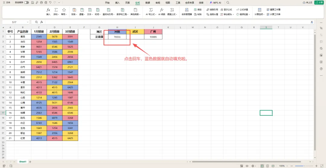Click the 追踪引用 trace precedents icon
This screenshot has width=326, height=168.
[x=208, y=10]
